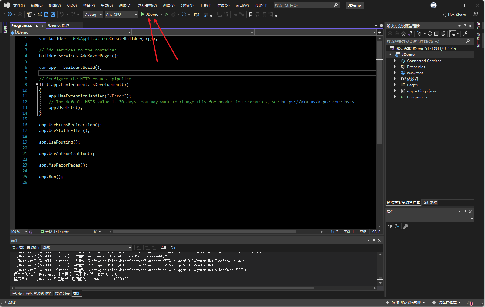
Task: Click the Save All icon in the toolbar
Action: [53, 15]
